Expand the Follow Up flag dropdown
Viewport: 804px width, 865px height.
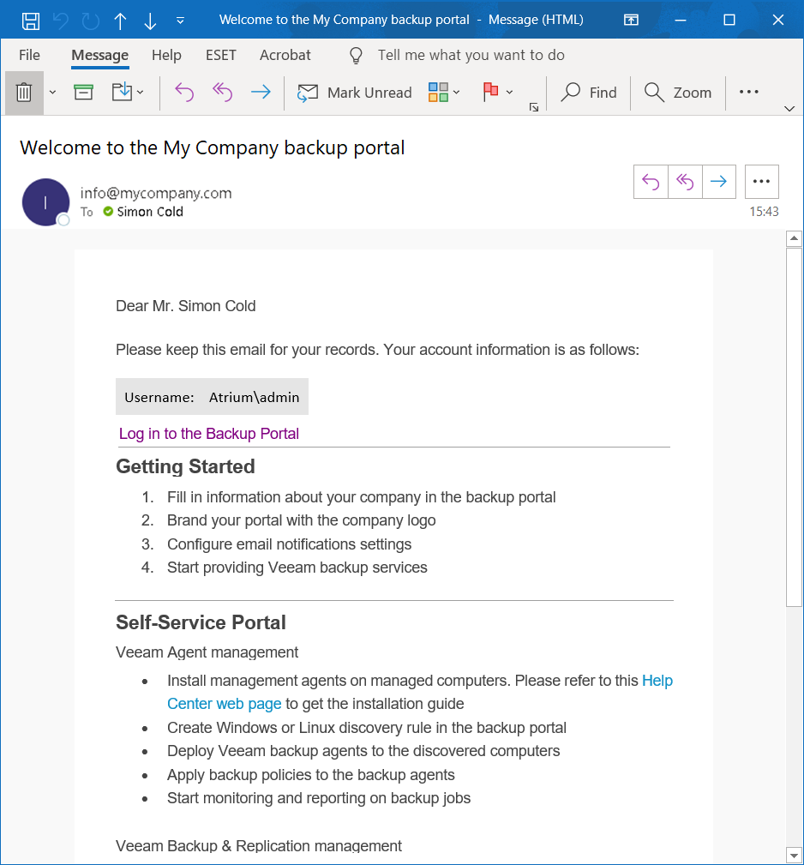tap(509, 92)
